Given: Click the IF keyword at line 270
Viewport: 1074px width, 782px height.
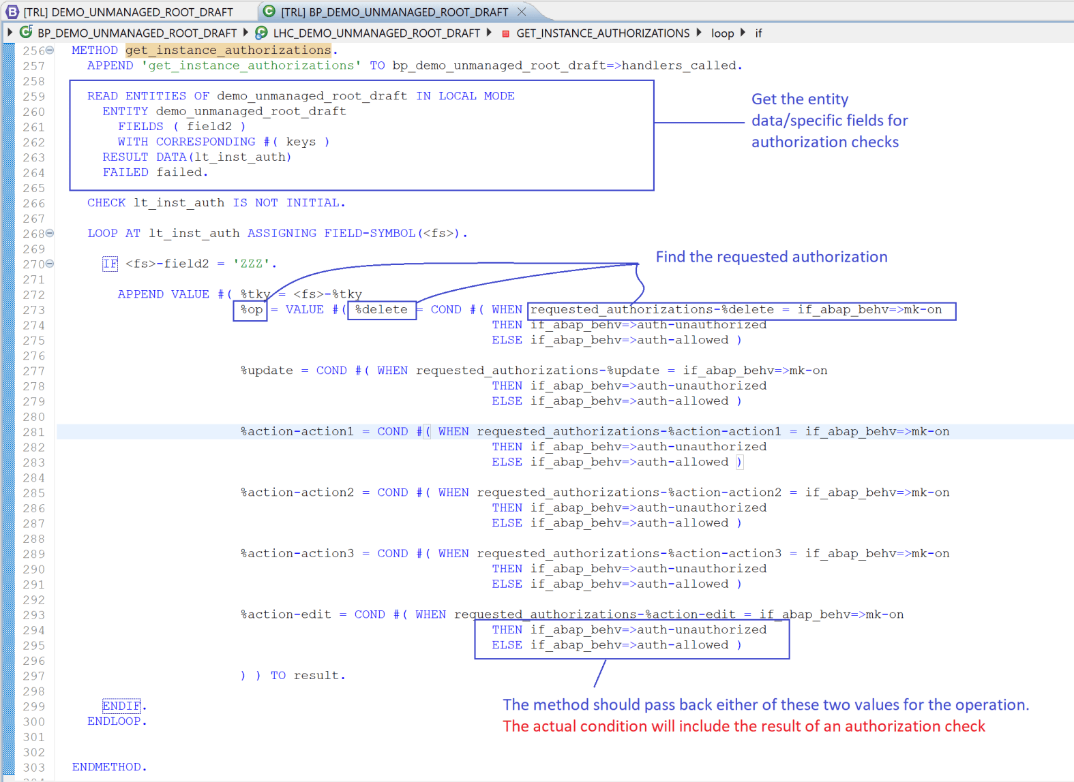Looking at the screenshot, I should click(x=110, y=264).
